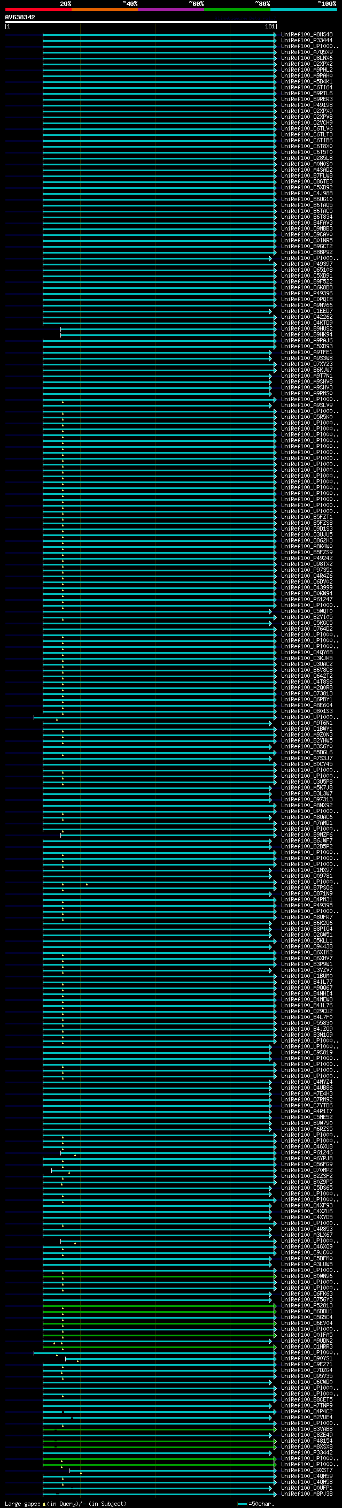The image size is (342, 1508).
Task: Select the UniRef100_P49397 label
Action: click(x=307, y=264)
